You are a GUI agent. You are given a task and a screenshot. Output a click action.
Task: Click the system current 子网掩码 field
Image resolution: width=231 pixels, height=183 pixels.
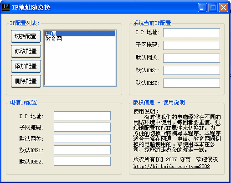click(191, 45)
